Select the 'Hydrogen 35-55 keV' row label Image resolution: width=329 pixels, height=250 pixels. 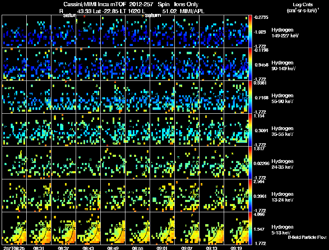(283, 131)
